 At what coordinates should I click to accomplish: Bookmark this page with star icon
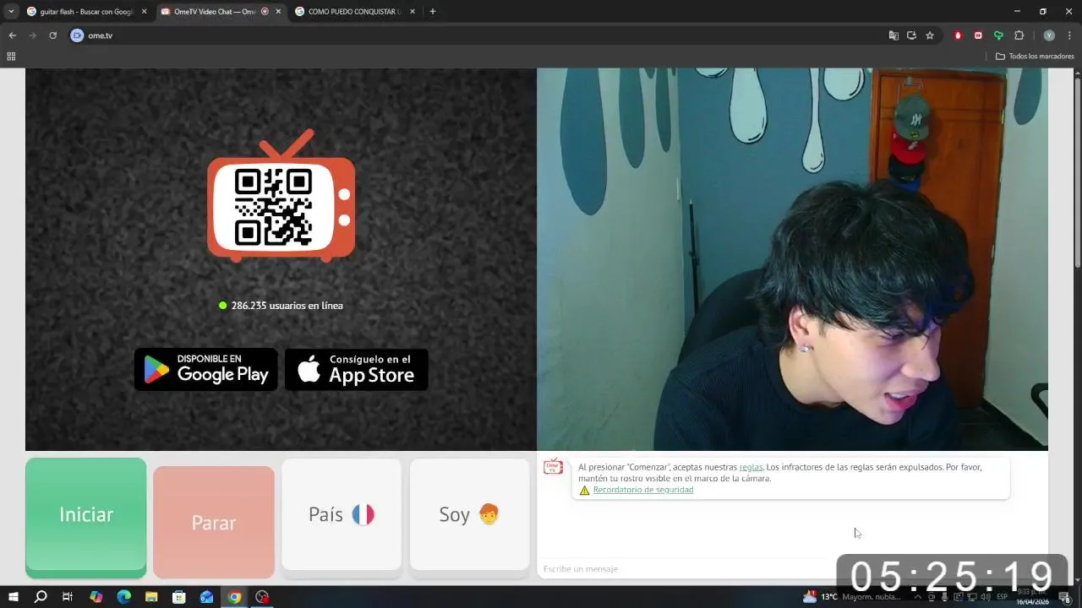[930, 35]
